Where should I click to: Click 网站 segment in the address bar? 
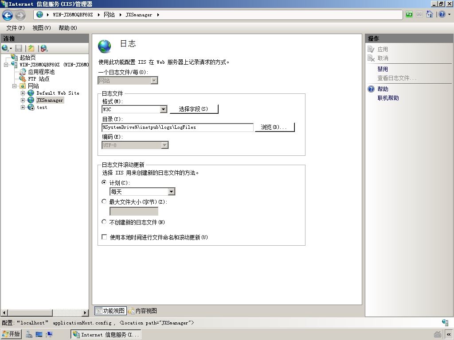[109, 15]
